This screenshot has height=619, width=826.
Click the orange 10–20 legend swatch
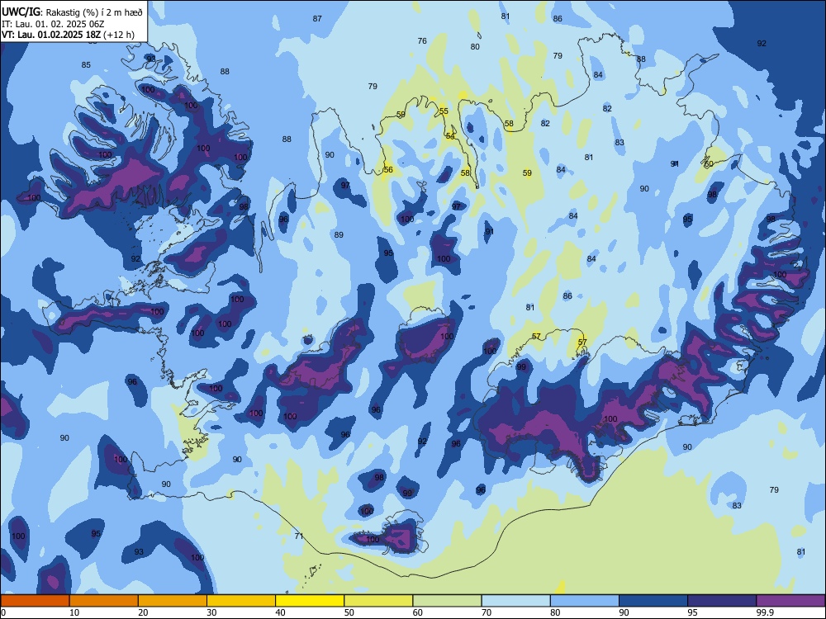coord(104,601)
